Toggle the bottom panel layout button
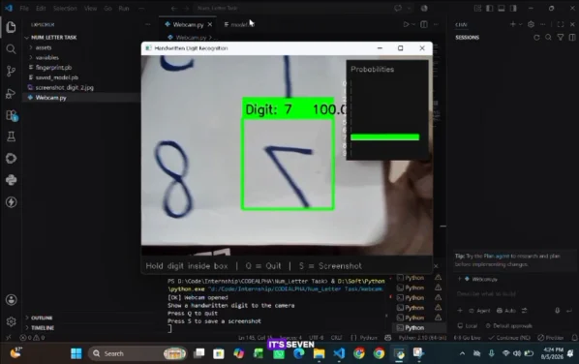The image size is (579, 364). click(502, 8)
